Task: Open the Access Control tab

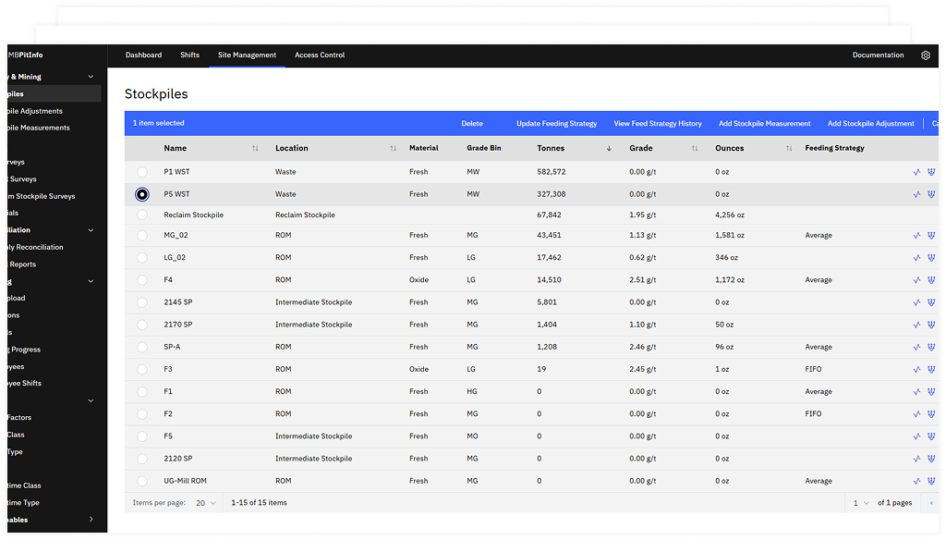Action: tap(320, 55)
